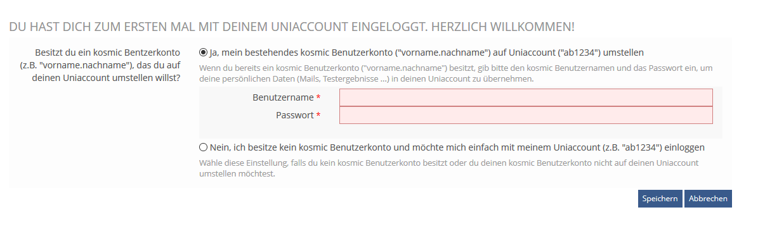Cancel via the Abbrechen button

tap(708, 199)
